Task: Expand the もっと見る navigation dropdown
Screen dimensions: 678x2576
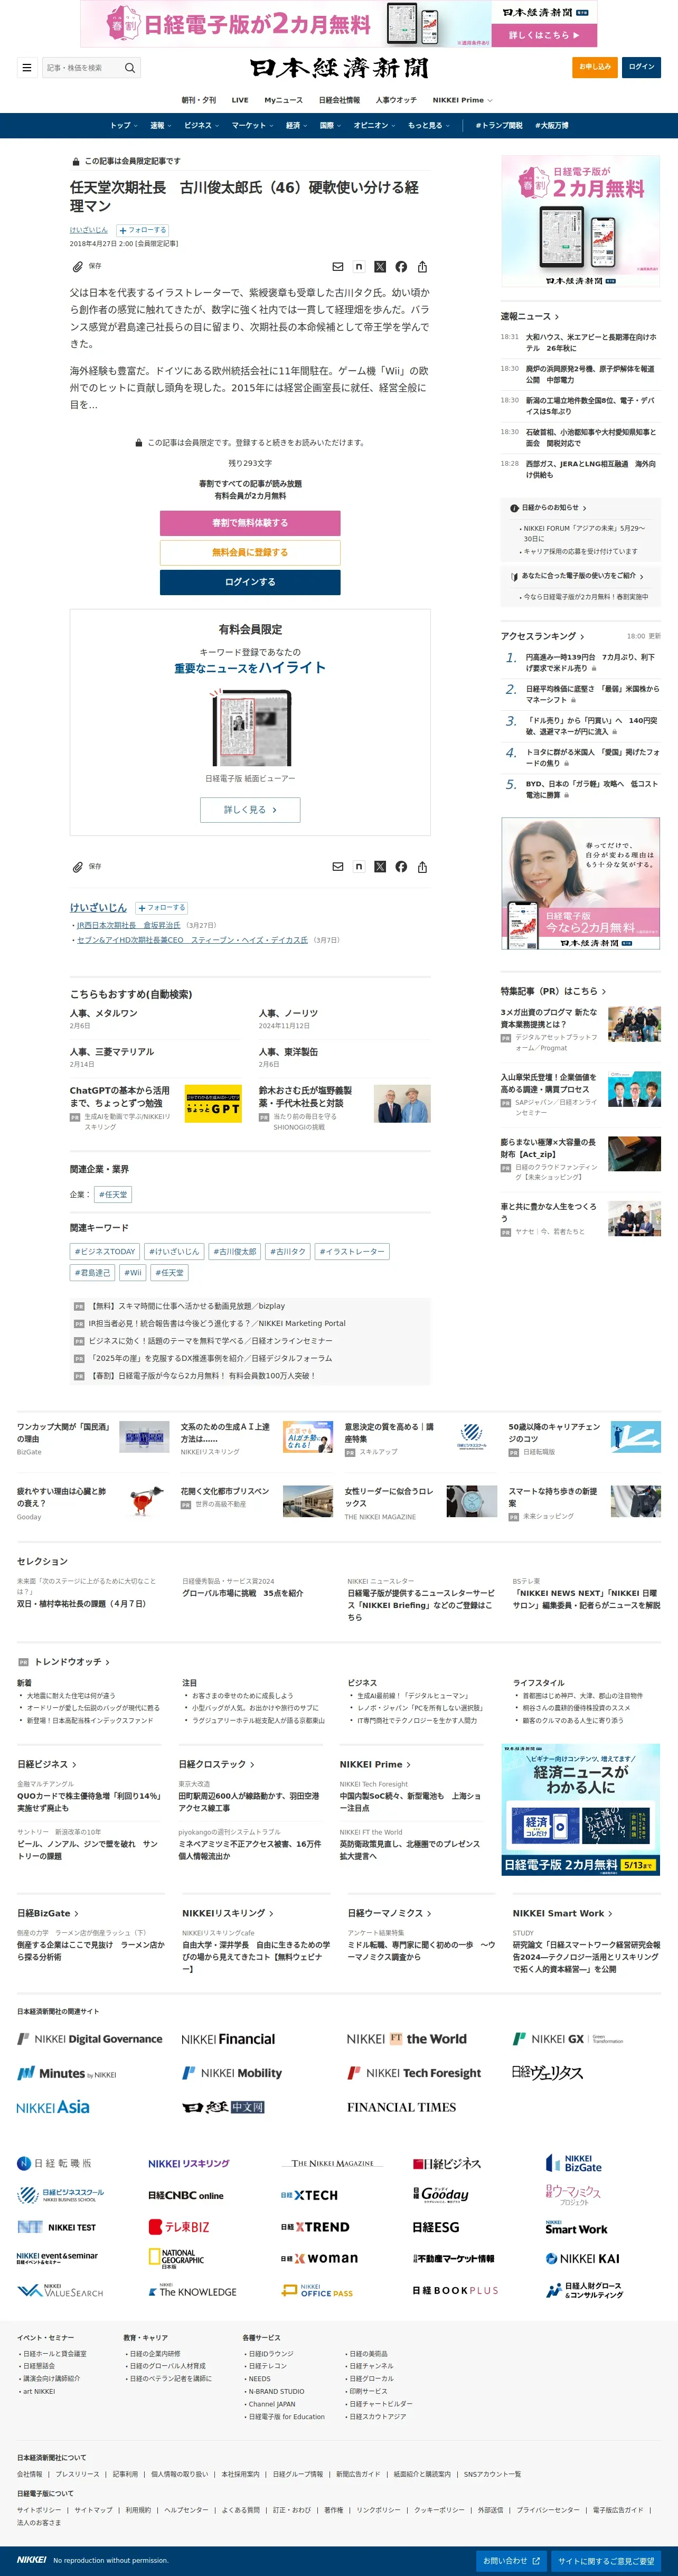Action: [429, 126]
